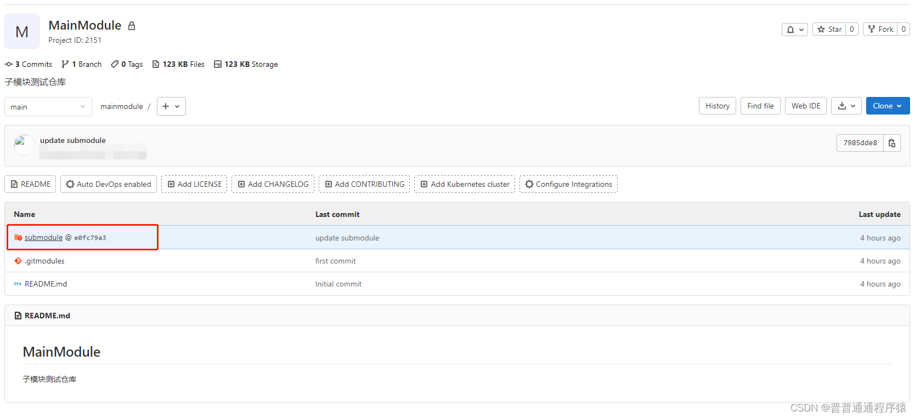
Task: Open the 123 KB Storage link
Action: pos(246,64)
